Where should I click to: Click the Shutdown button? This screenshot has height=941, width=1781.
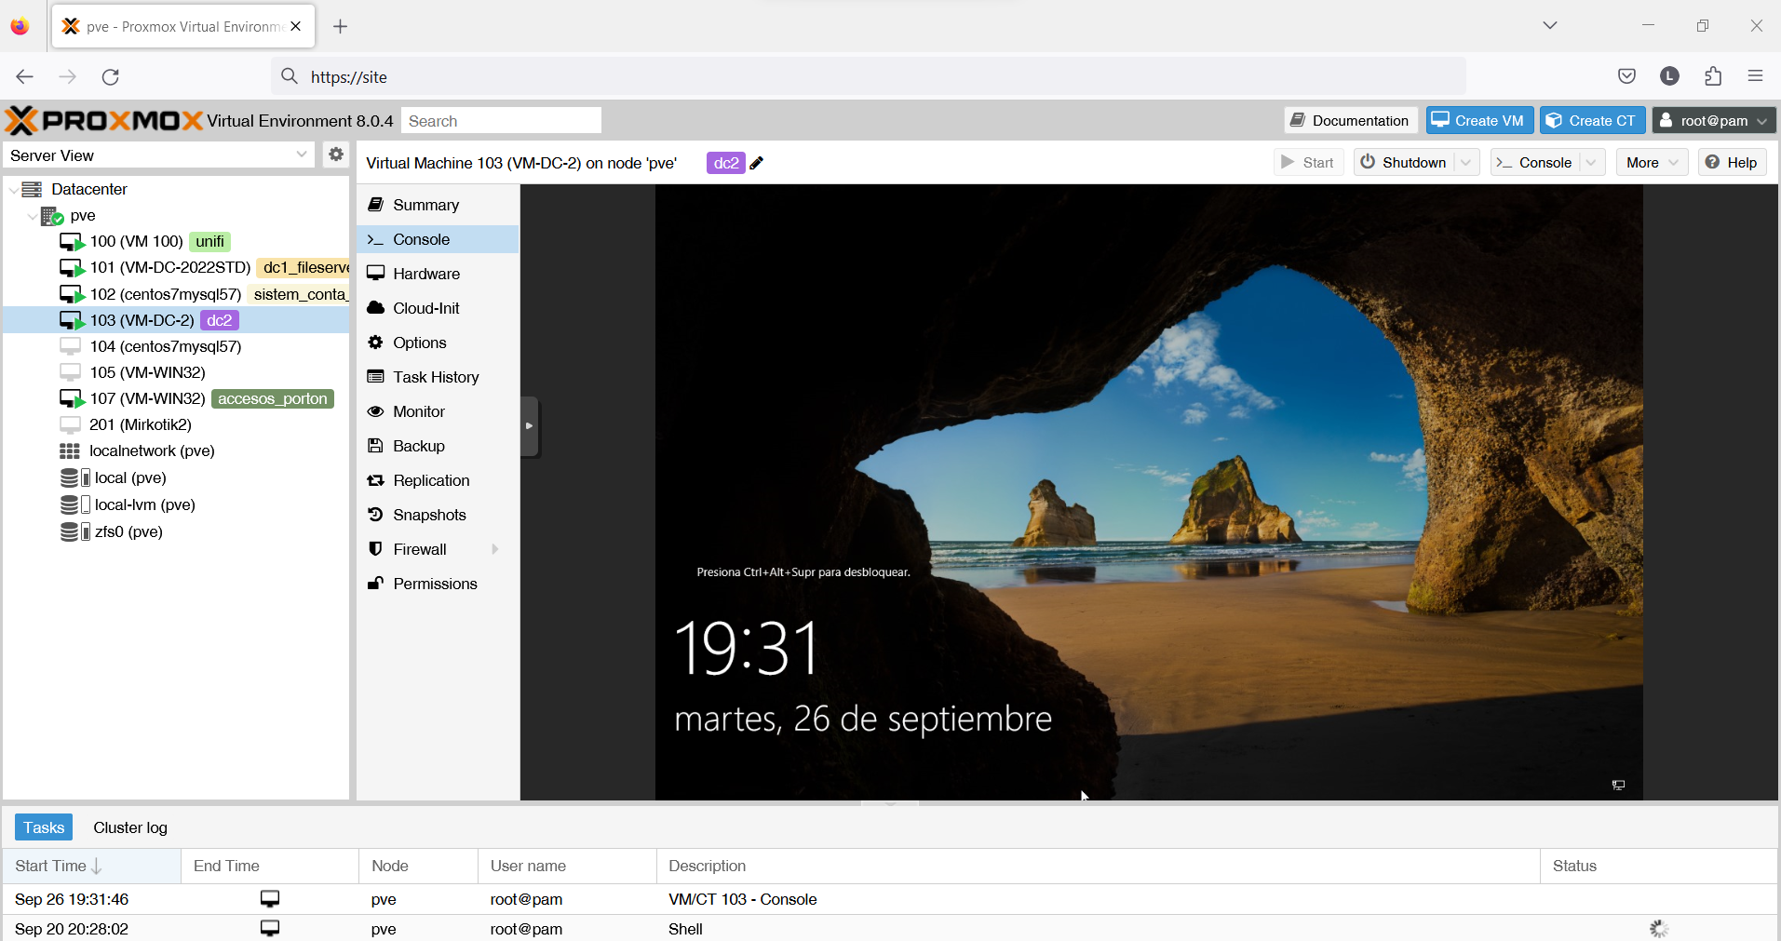point(1404,163)
